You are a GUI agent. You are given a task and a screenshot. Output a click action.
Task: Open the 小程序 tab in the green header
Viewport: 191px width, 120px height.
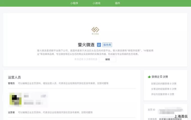pos(74,3)
